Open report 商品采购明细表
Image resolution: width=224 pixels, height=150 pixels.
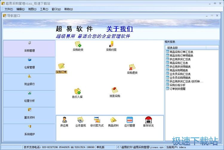click(x=177, y=70)
